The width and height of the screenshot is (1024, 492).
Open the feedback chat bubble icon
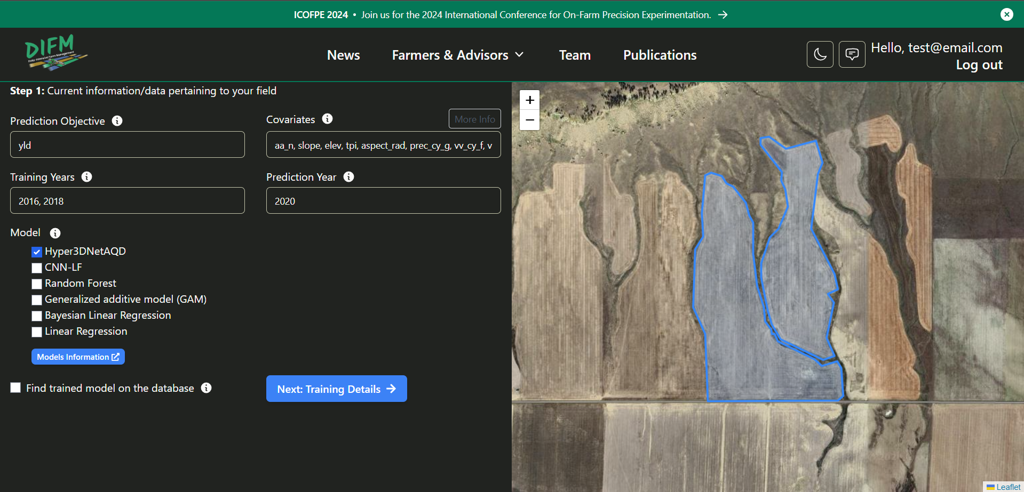[x=852, y=54]
